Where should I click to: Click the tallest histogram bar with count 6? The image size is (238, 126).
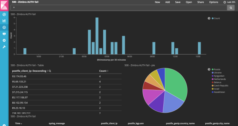tap(97, 36)
